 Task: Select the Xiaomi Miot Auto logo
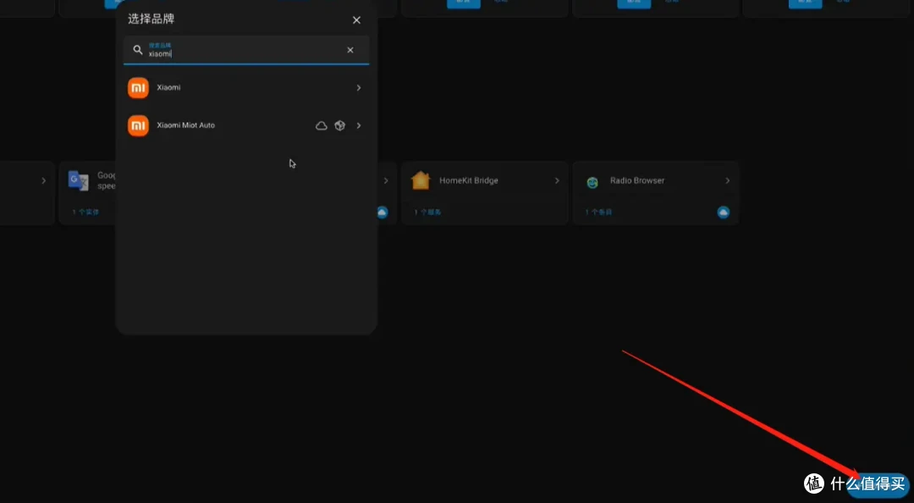(138, 125)
